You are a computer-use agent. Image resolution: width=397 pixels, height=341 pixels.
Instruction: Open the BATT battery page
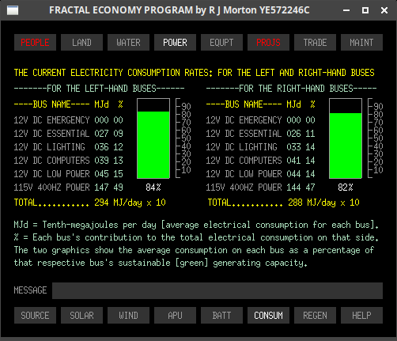click(x=221, y=315)
